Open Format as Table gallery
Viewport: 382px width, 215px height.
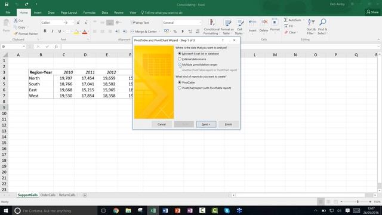pyautogui.click(x=227, y=27)
